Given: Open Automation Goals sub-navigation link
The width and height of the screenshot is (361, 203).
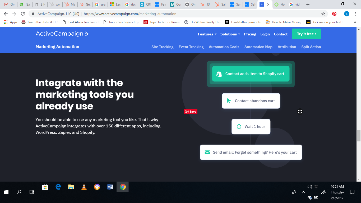Looking at the screenshot, I should [224, 47].
